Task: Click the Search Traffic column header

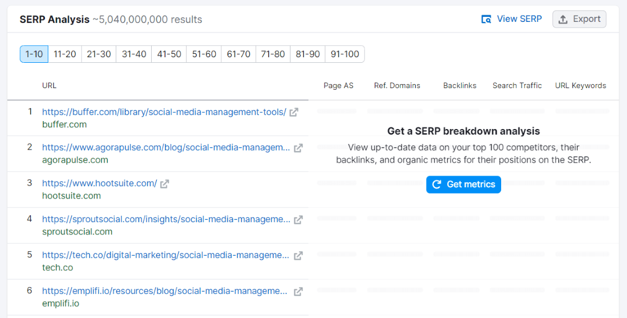Action: click(x=517, y=85)
